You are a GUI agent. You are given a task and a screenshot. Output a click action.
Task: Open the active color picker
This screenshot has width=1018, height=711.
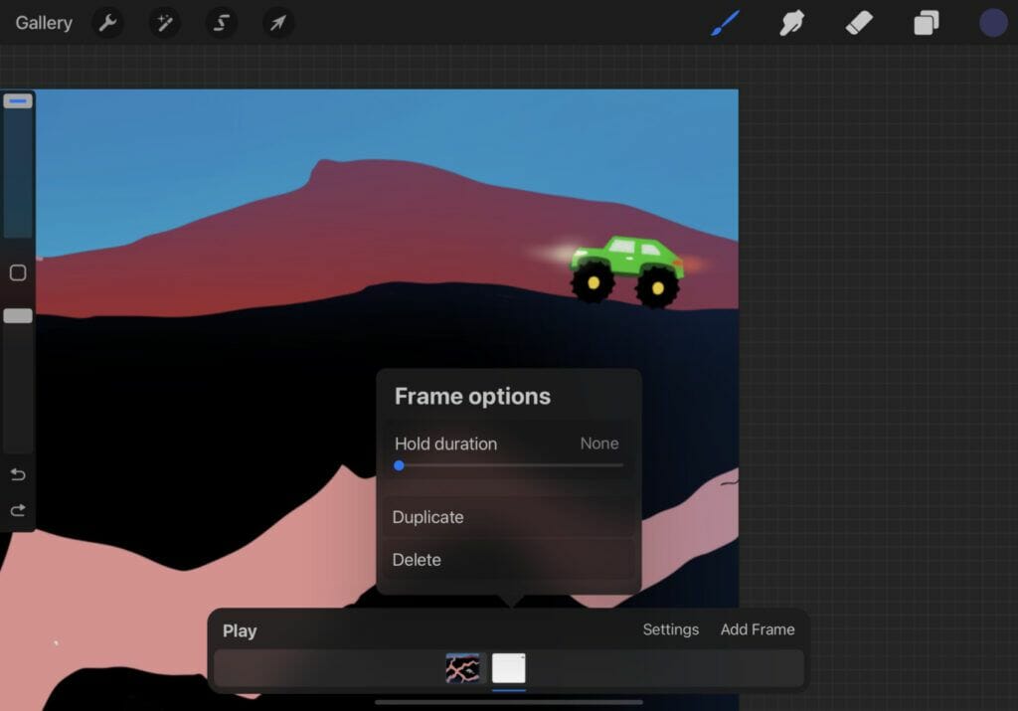click(993, 23)
